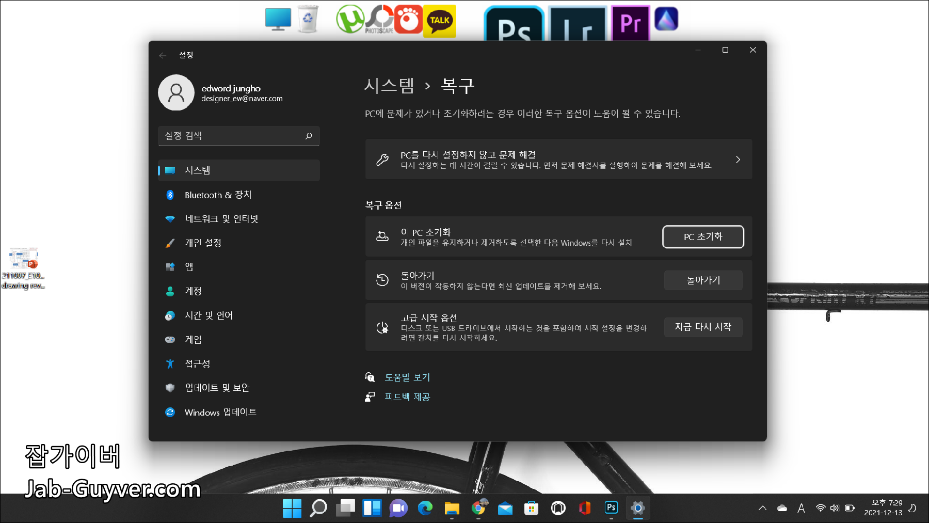
Task: Click the feedback icon next to 피드백 제공
Action: (370, 397)
